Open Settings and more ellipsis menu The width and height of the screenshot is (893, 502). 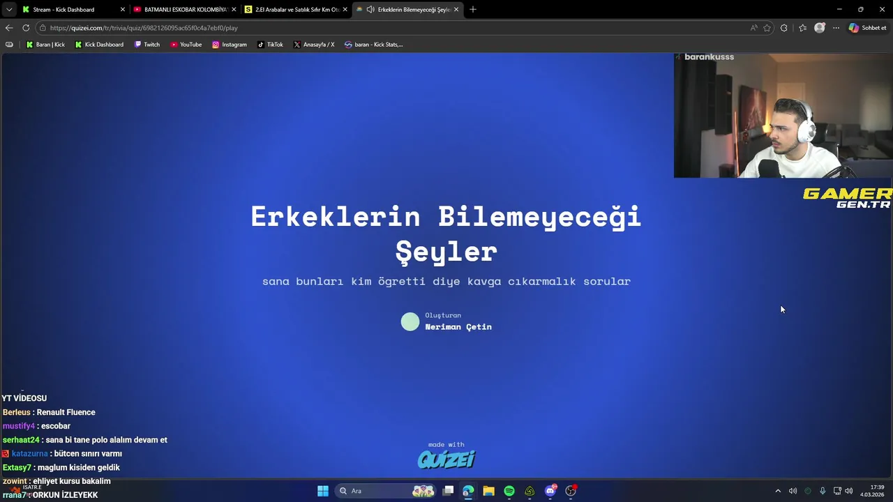pyautogui.click(x=836, y=28)
